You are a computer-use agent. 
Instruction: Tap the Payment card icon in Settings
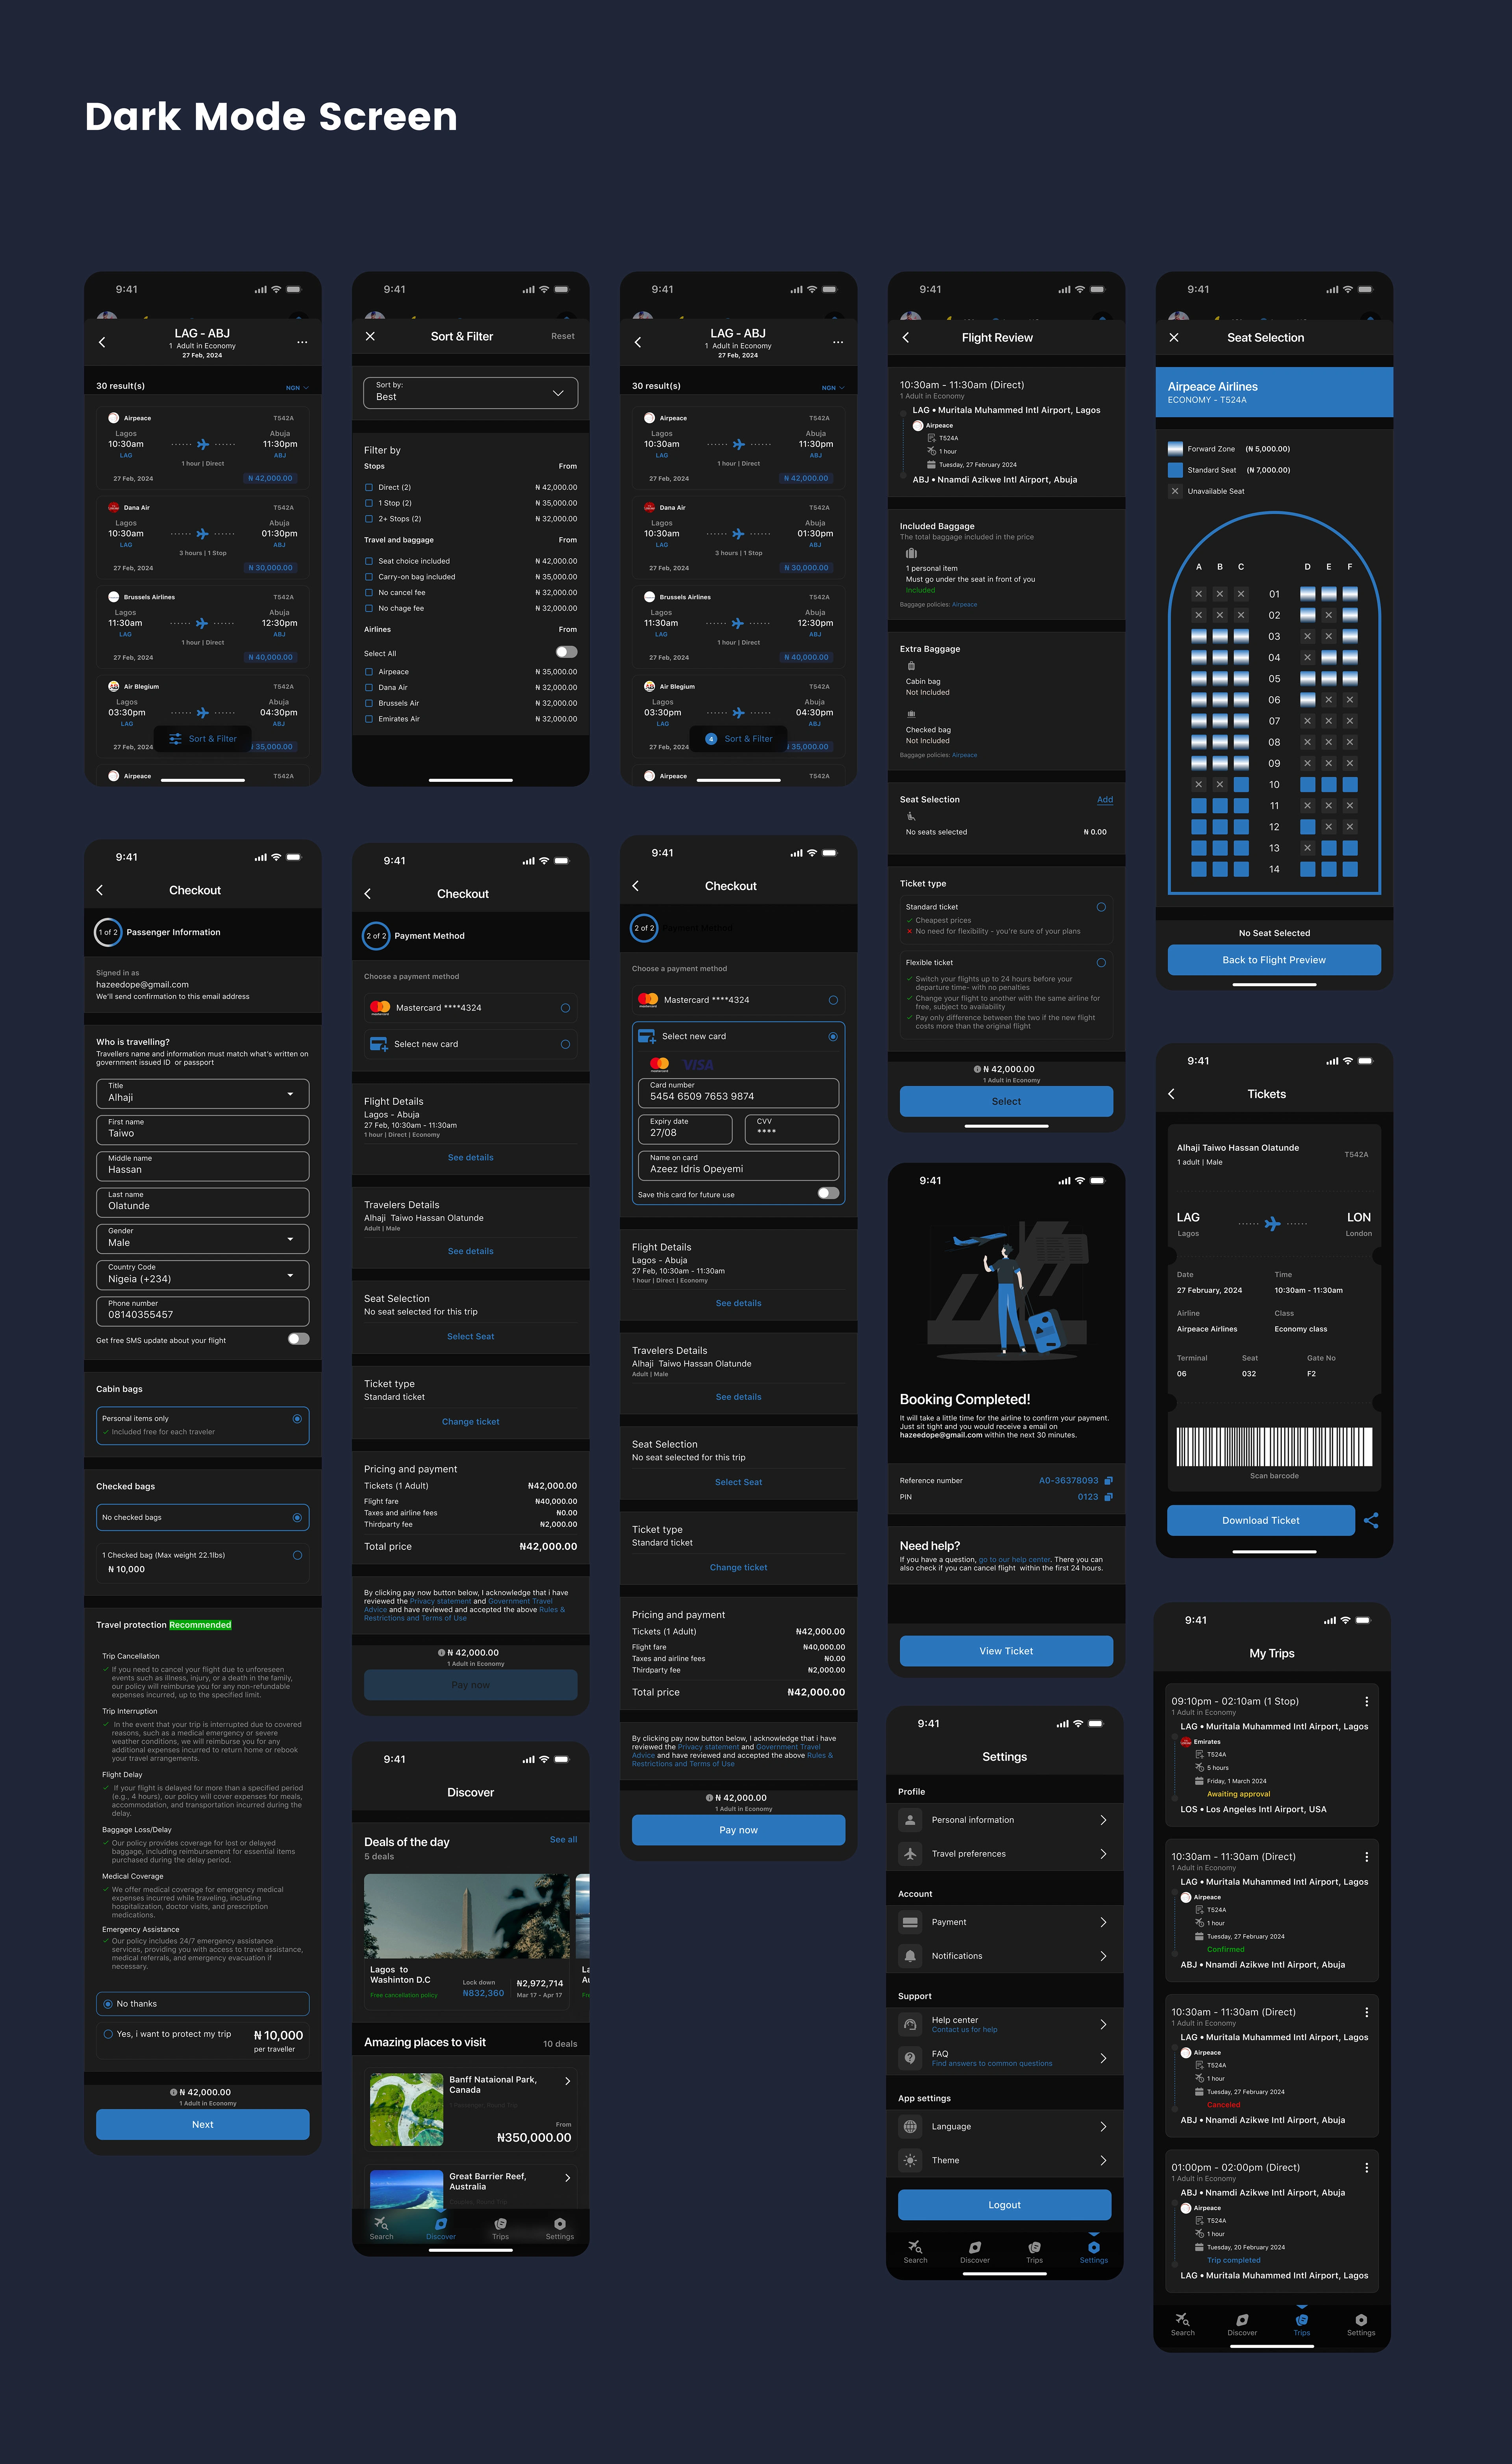(910, 1922)
